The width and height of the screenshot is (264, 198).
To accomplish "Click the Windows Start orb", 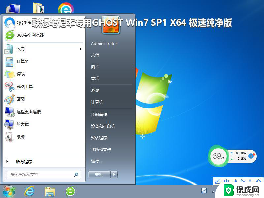I will click(9, 191).
